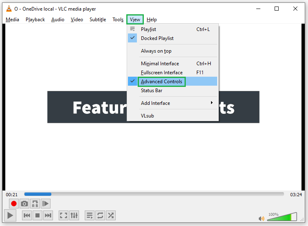Viewport: 308px width, 226px height.
Task: Enable Always on top option
Action: tap(172, 51)
